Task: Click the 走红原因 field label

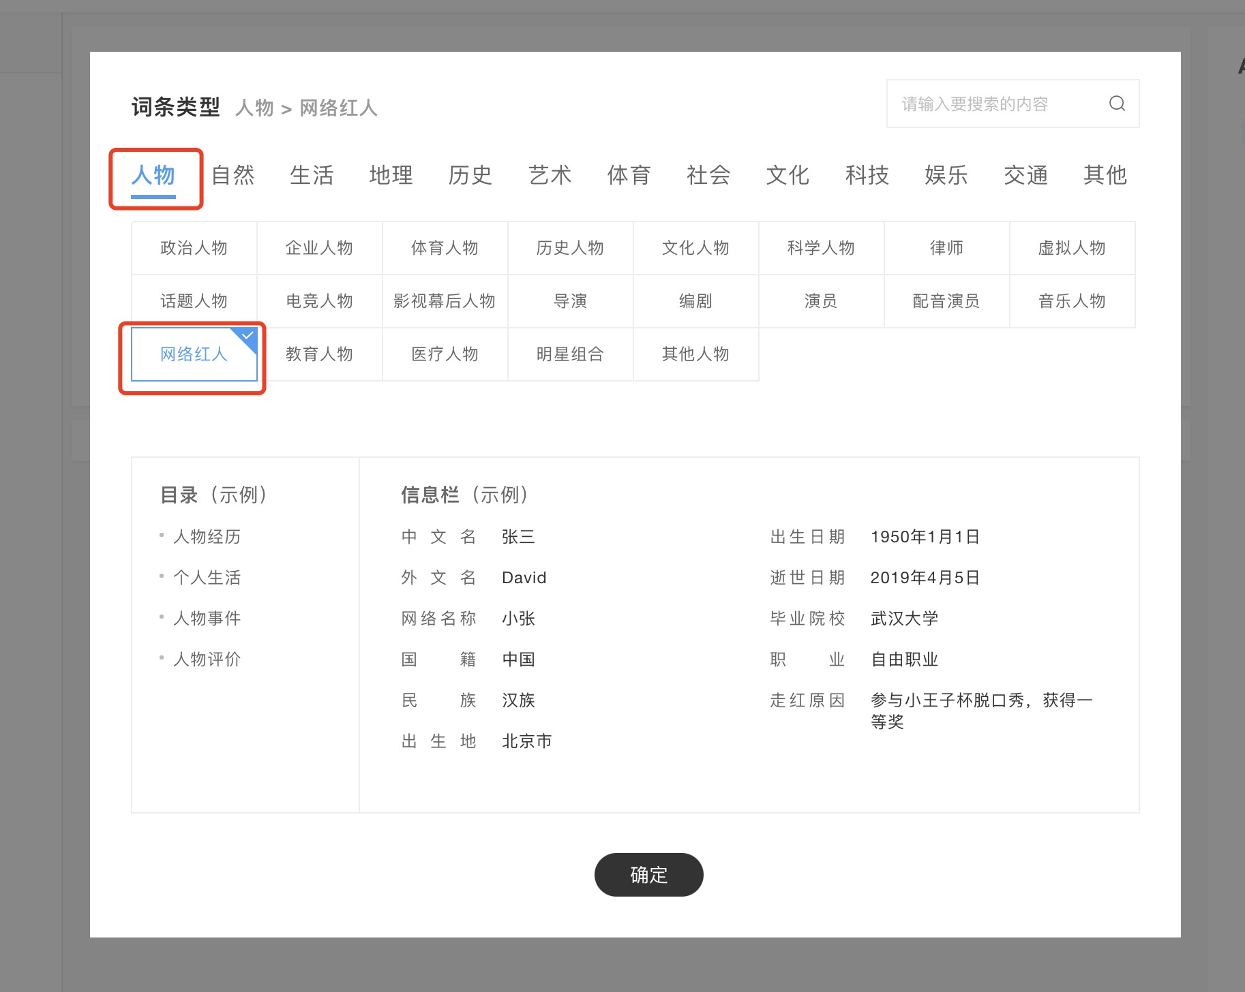Action: point(808,700)
